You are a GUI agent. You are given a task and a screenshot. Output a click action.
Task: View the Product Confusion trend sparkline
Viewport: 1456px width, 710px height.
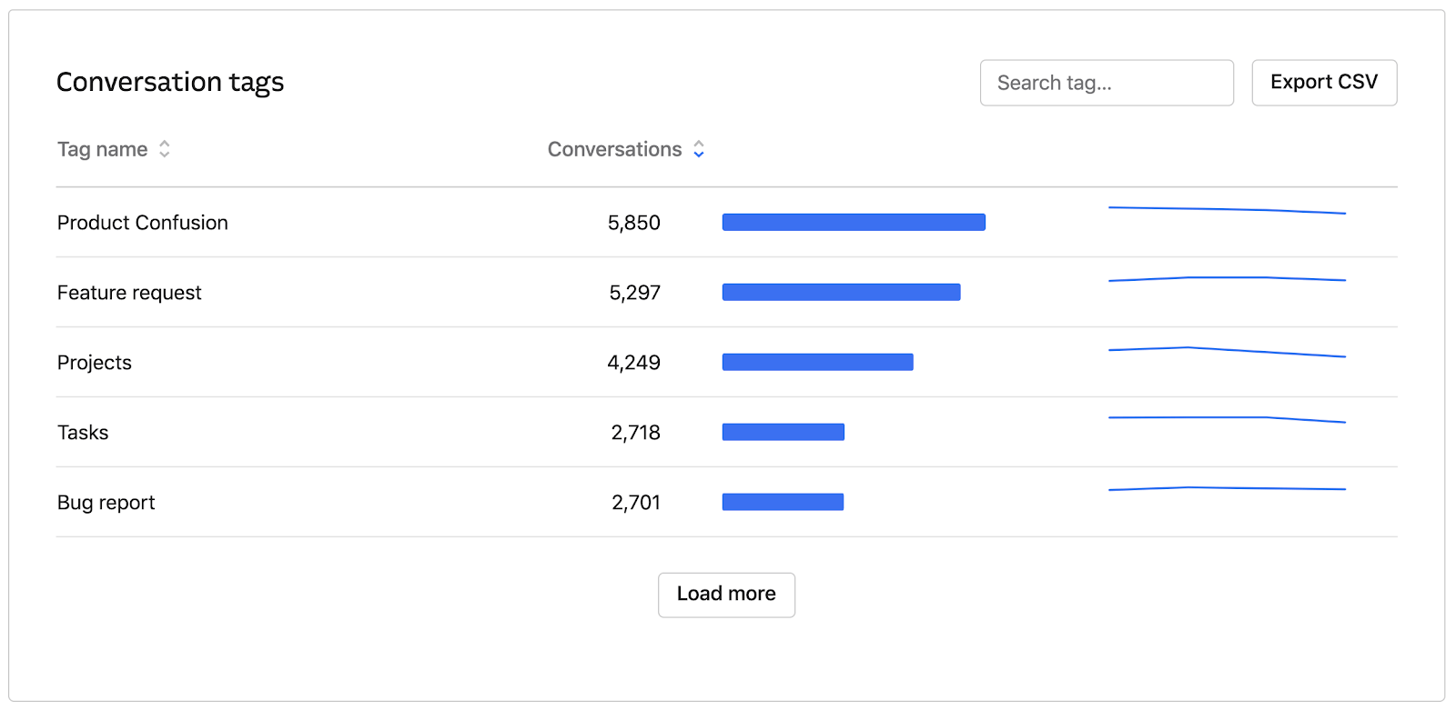(1227, 210)
